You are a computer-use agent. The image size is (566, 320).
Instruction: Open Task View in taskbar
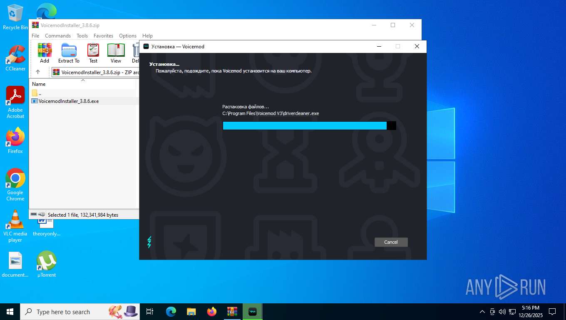[x=150, y=312]
